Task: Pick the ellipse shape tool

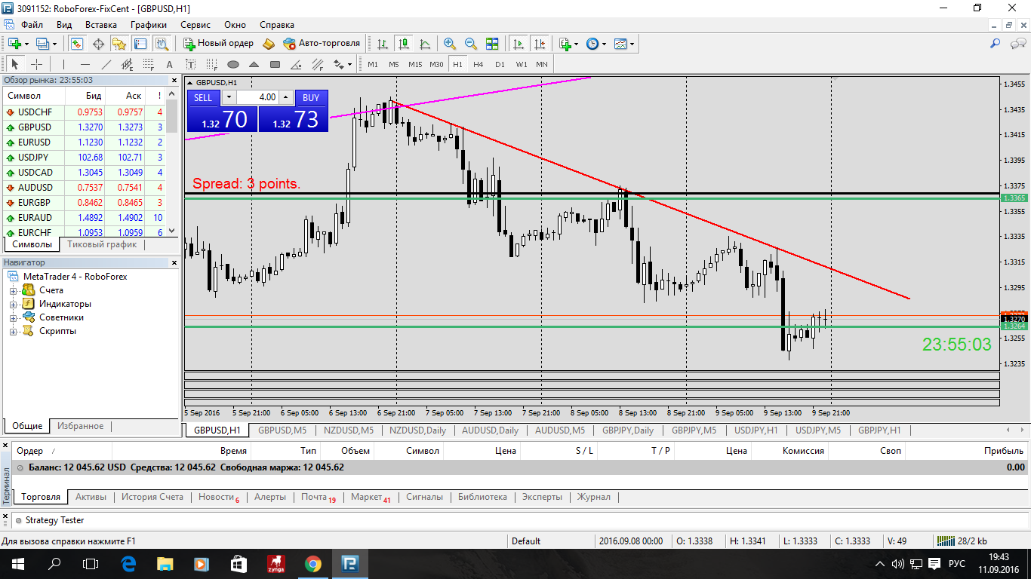Action: coord(233,64)
